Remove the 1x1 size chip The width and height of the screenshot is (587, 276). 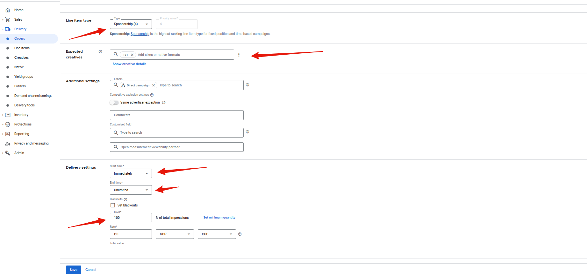132,55
